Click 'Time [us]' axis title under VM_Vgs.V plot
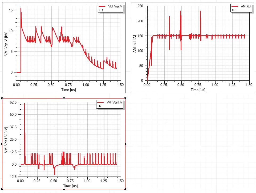 68,90
